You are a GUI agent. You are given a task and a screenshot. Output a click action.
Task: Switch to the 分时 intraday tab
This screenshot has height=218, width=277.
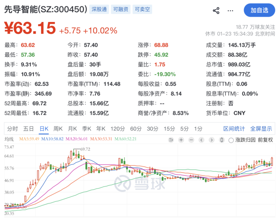[x=11, y=128]
